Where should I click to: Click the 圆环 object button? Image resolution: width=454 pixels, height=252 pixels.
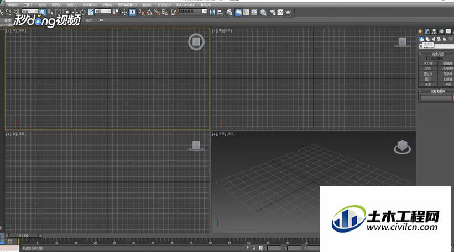tap(428, 79)
